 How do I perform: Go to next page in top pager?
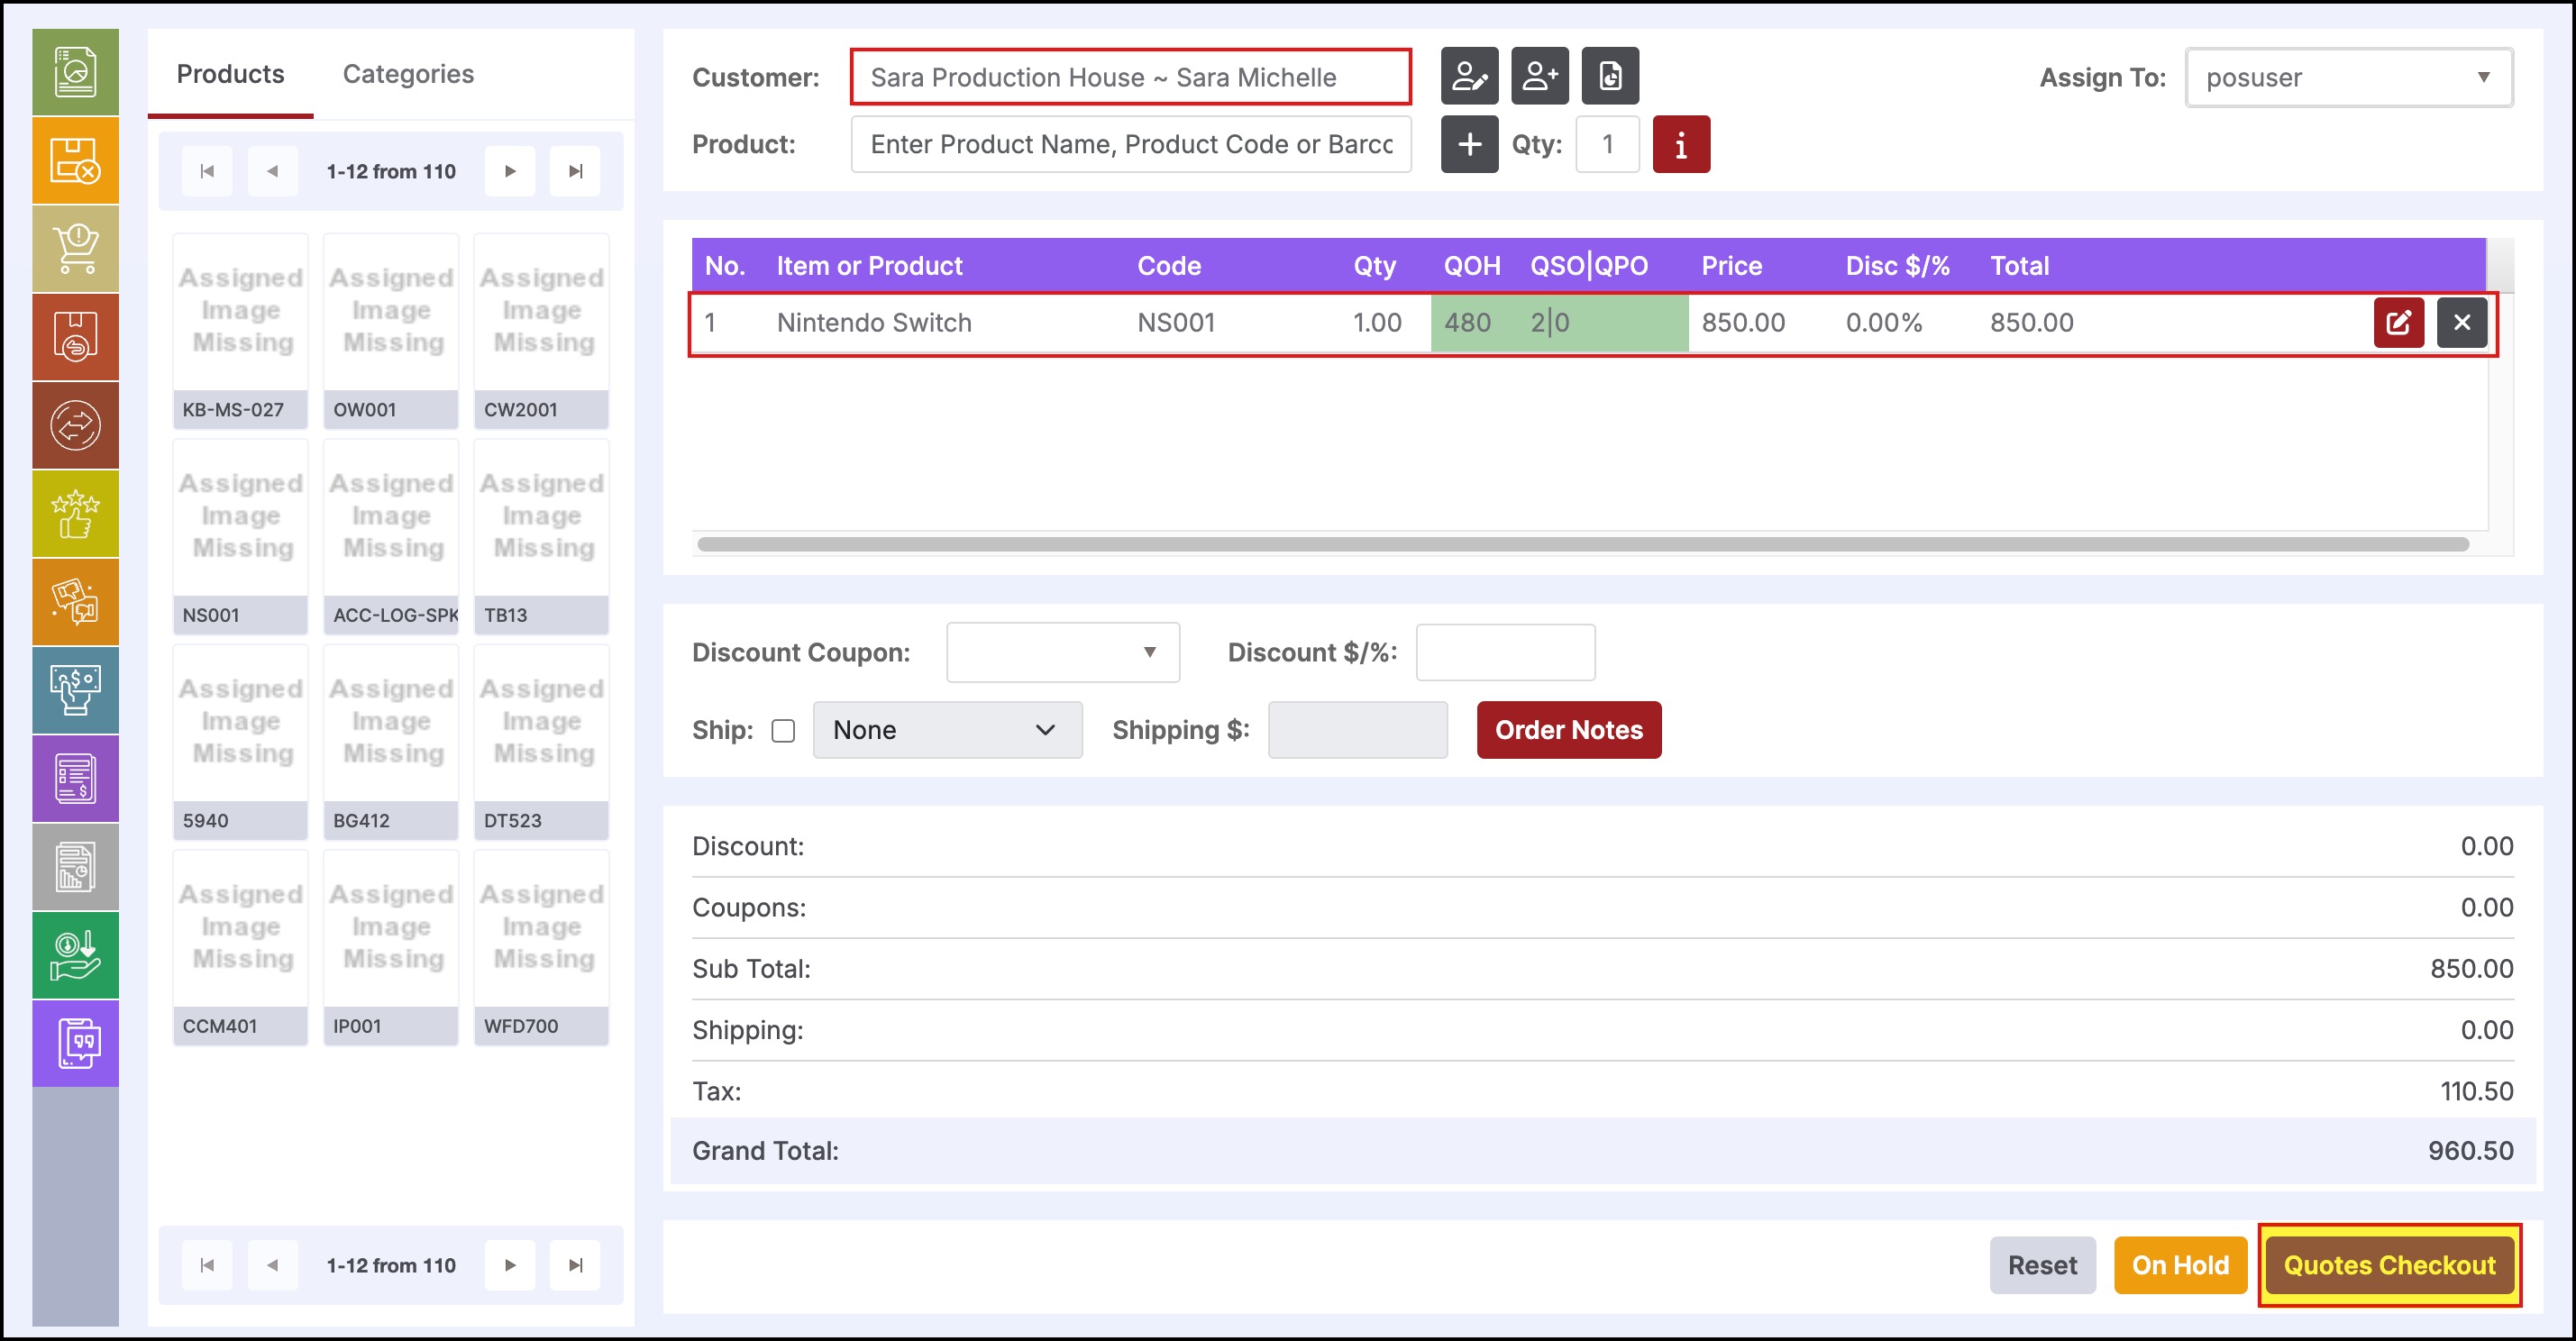tap(510, 171)
